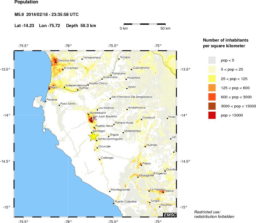Pick the '25 < pop < 125' yellow swatch
The image size is (256, 223).
tap(212, 79)
